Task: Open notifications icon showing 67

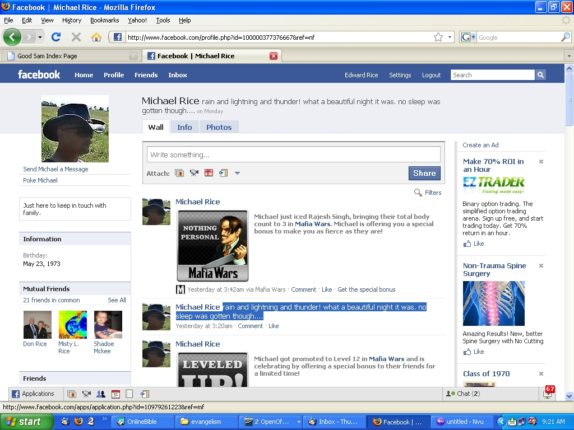Action: coord(549,392)
